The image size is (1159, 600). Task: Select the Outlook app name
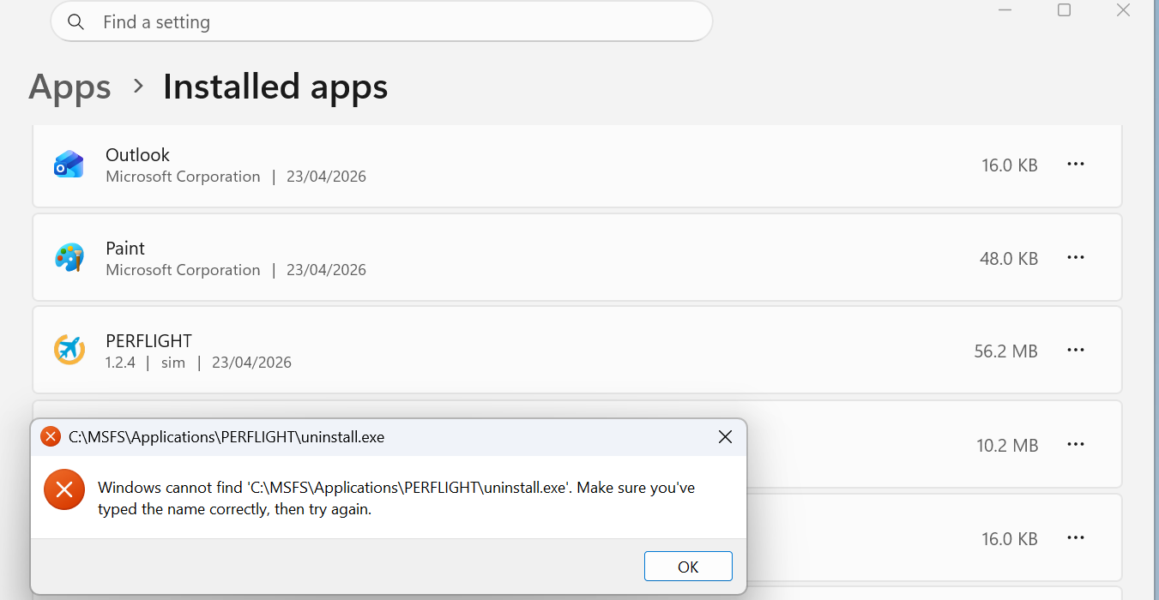pos(137,155)
